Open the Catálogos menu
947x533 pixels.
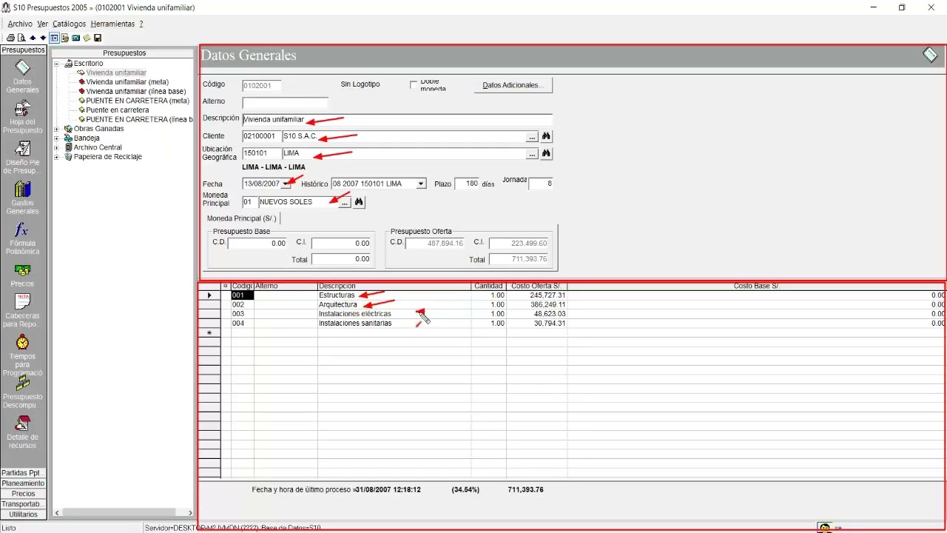(x=69, y=24)
